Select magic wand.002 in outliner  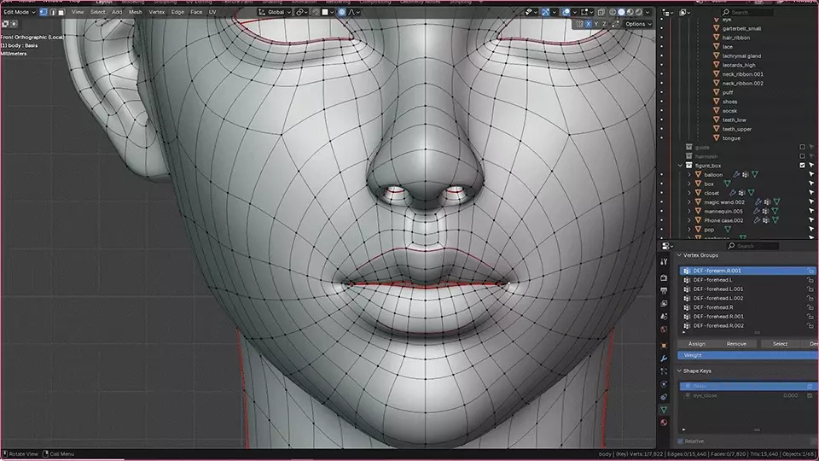tap(724, 202)
